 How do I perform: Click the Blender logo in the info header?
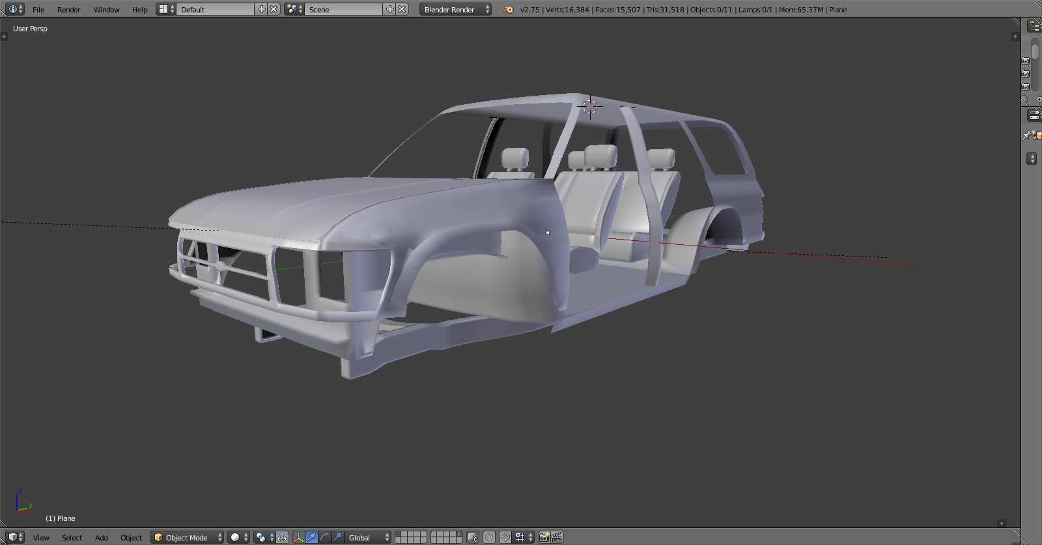[x=509, y=9]
